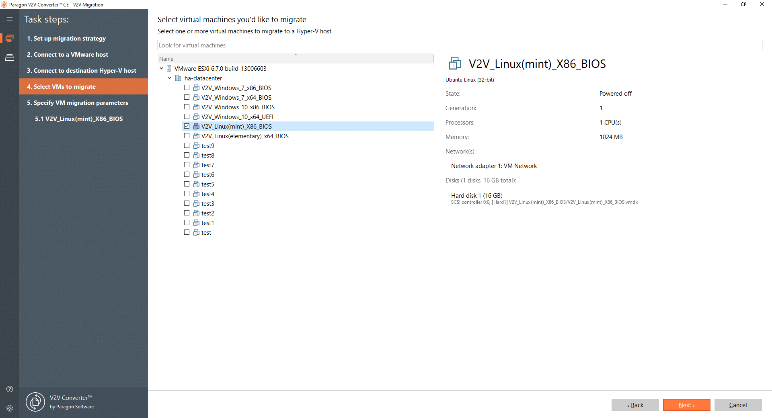The image size is (772, 418).
Task: Check the V2V_Windows_7_x86_BIOS checkbox
Action: point(187,87)
